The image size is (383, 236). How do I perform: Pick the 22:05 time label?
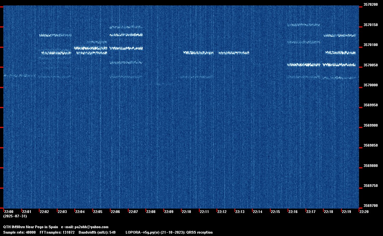[x=98, y=212]
